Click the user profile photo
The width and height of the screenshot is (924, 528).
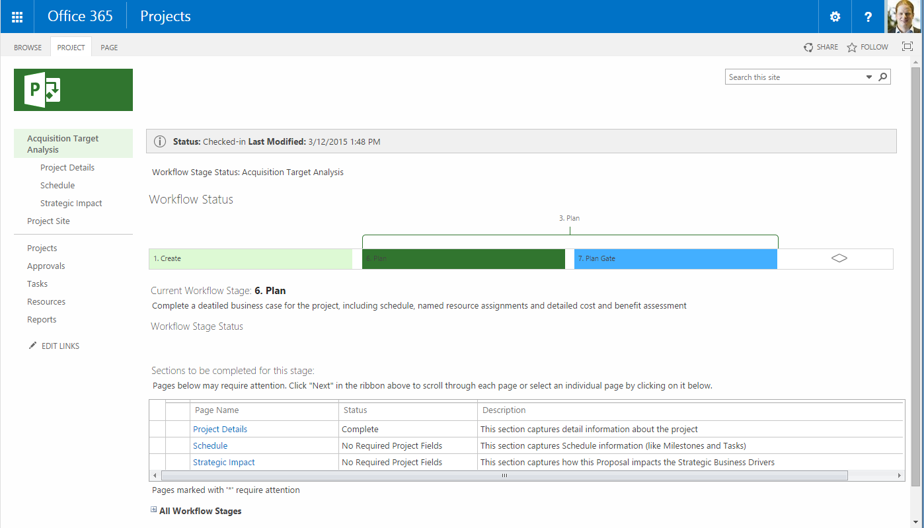pyautogui.click(x=905, y=17)
